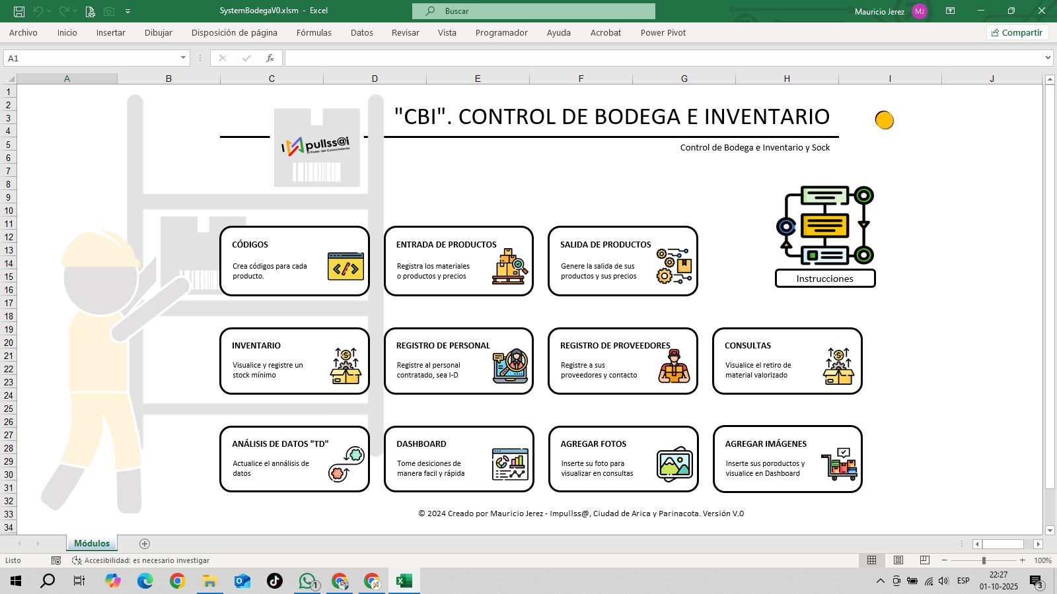Viewport: 1057px width, 594px height.
Task: Click the Undo icon
Action: [39, 11]
